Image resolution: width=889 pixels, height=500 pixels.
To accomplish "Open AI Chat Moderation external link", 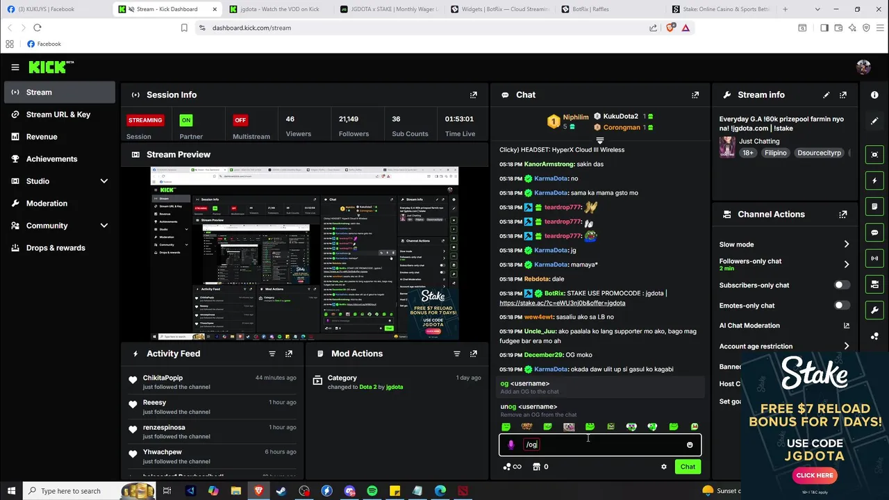I will 847,326.
